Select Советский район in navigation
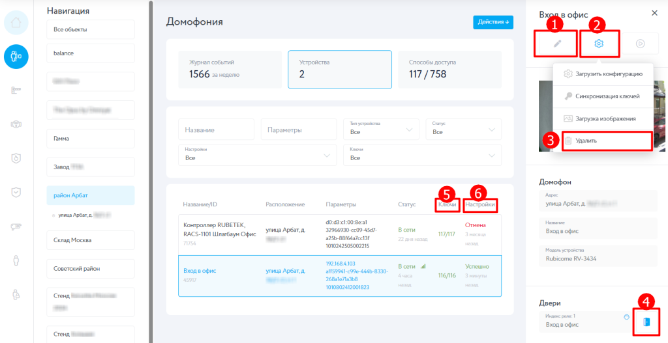 point(91,269)
